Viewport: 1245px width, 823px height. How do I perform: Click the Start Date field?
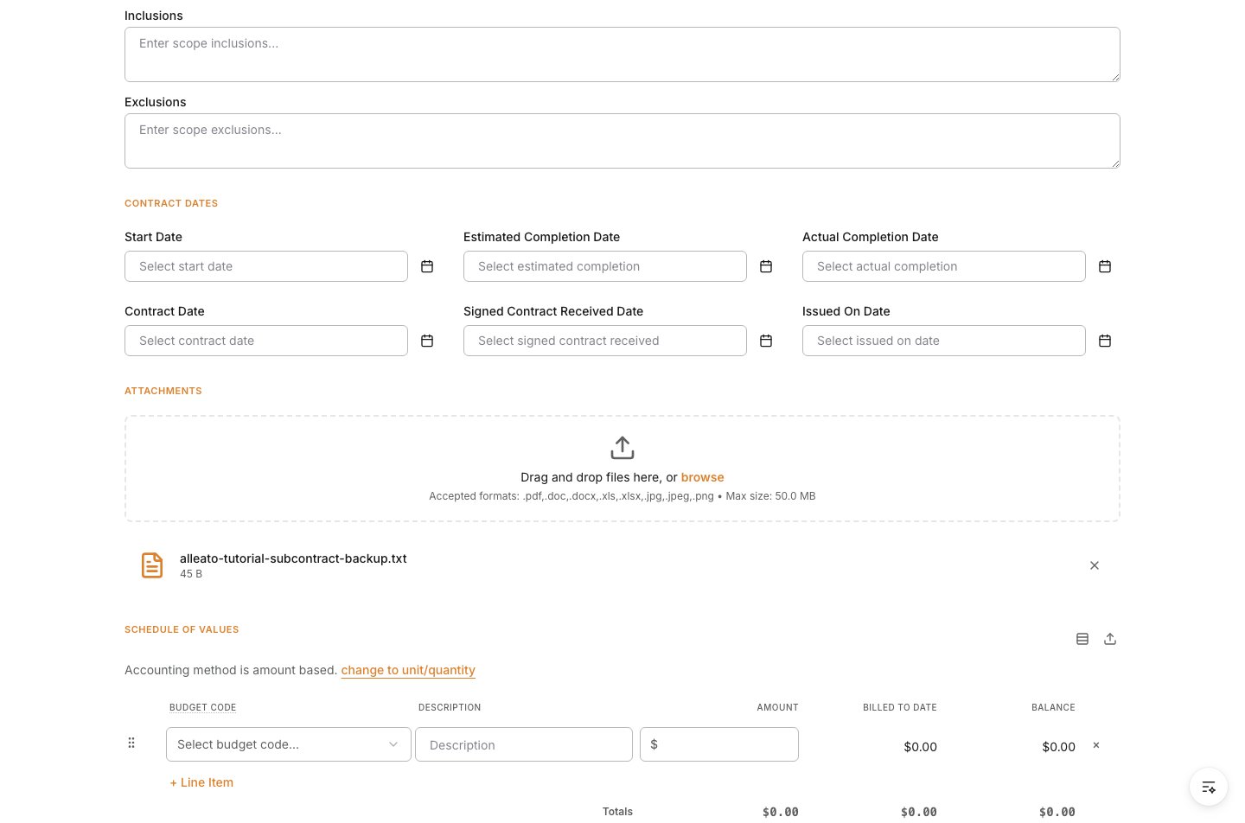(266, 266)
